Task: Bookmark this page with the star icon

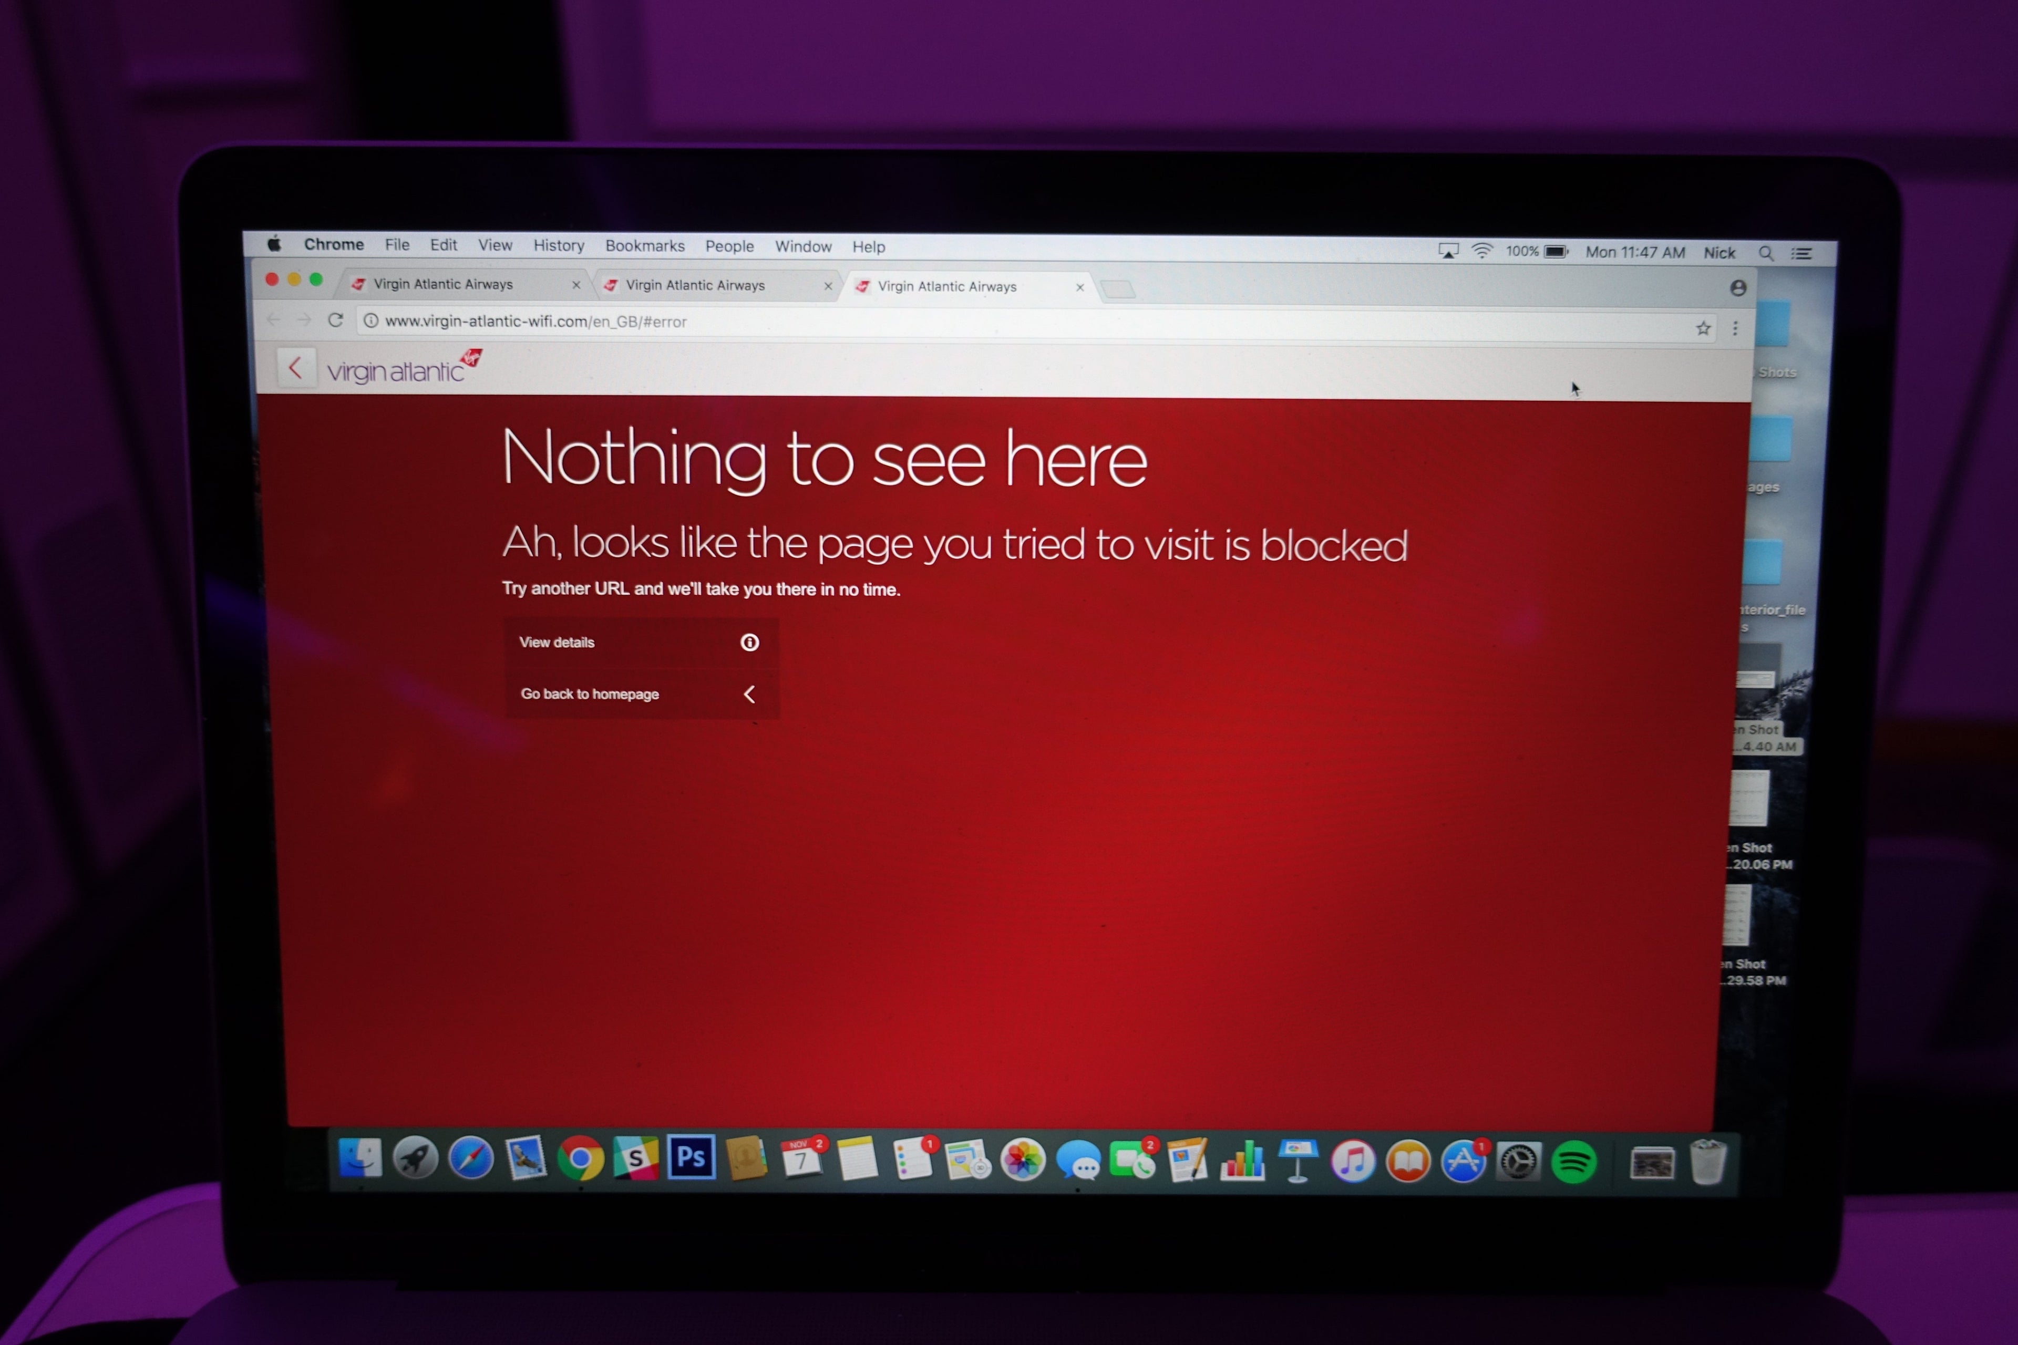Action: point(1703,328)
